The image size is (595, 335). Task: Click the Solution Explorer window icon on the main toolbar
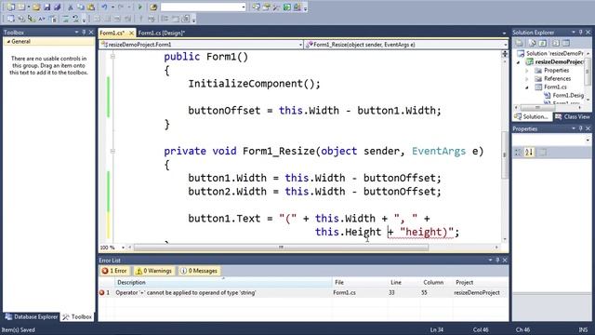point(257,7)
